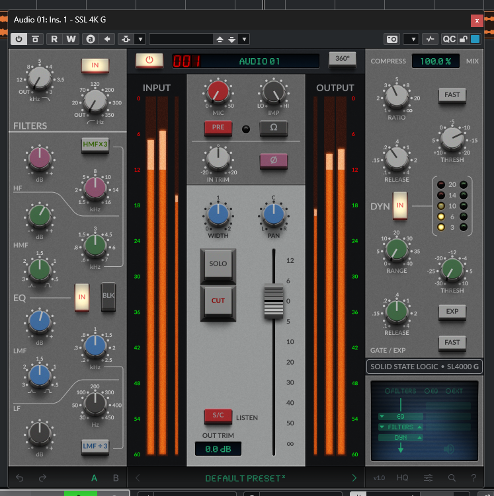This screenshot has width=494, height=496.
Task: Open Quick Controls with QC button
Action: (449, 39)
